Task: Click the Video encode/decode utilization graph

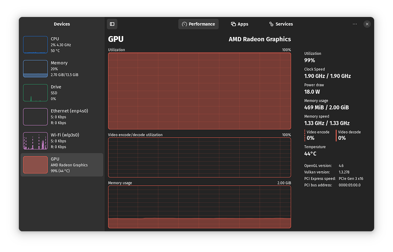Action: 199,157
